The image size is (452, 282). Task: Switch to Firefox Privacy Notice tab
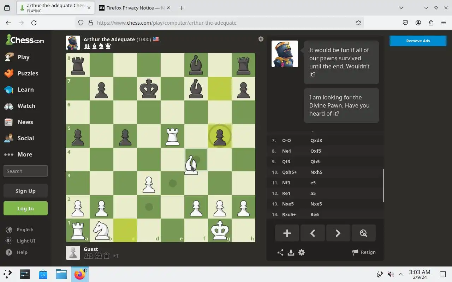coord(135,8)
